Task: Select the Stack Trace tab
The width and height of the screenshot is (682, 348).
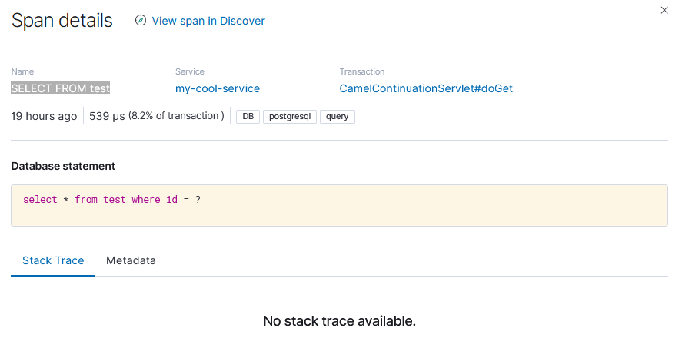Action: click(x=53, y=260)
